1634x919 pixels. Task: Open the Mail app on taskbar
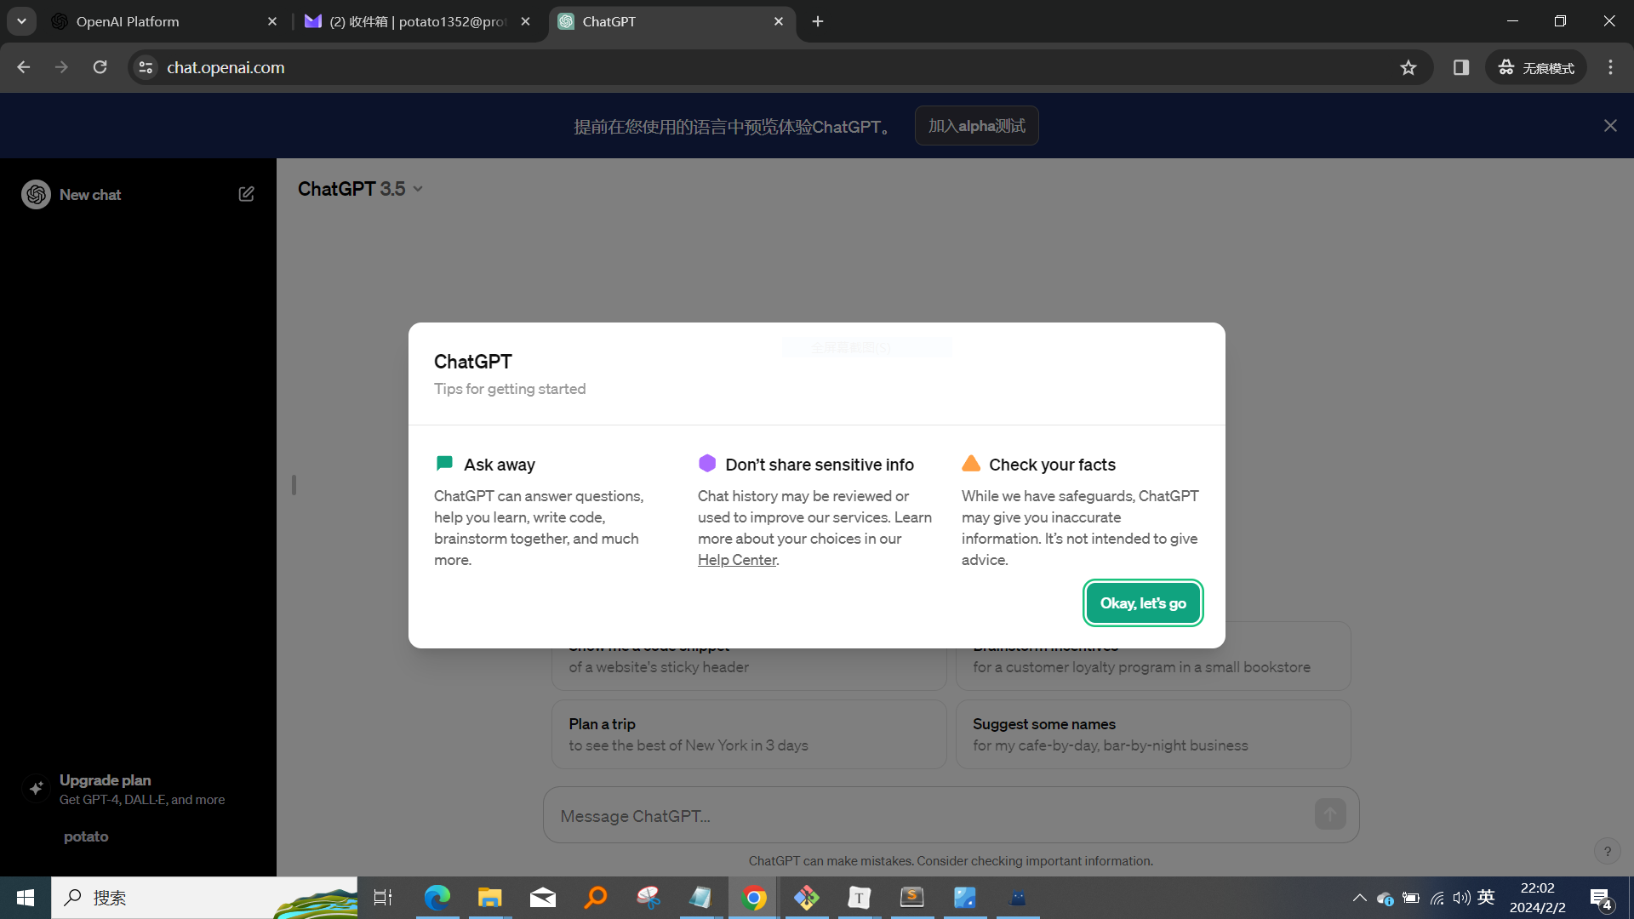coord(542,898)
